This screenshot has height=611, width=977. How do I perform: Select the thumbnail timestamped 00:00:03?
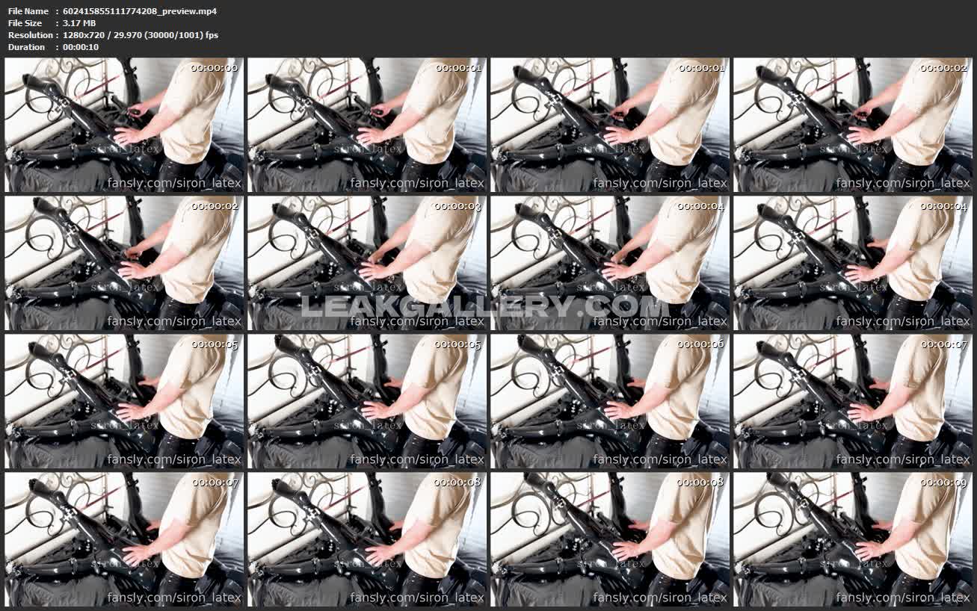tap(366, 263)
